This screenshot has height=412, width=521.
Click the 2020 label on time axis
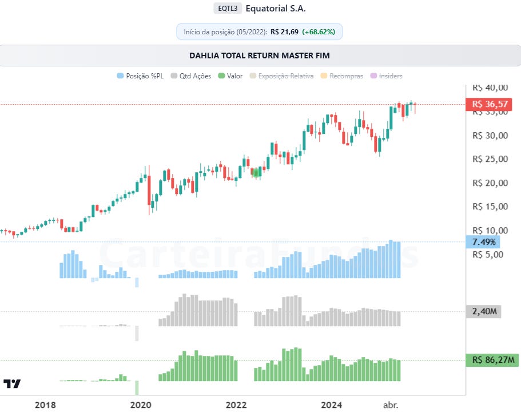[141, 405]
